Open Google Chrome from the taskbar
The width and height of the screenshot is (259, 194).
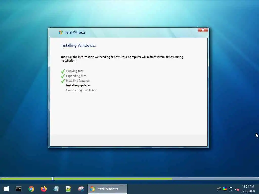[x=31, y=189]
